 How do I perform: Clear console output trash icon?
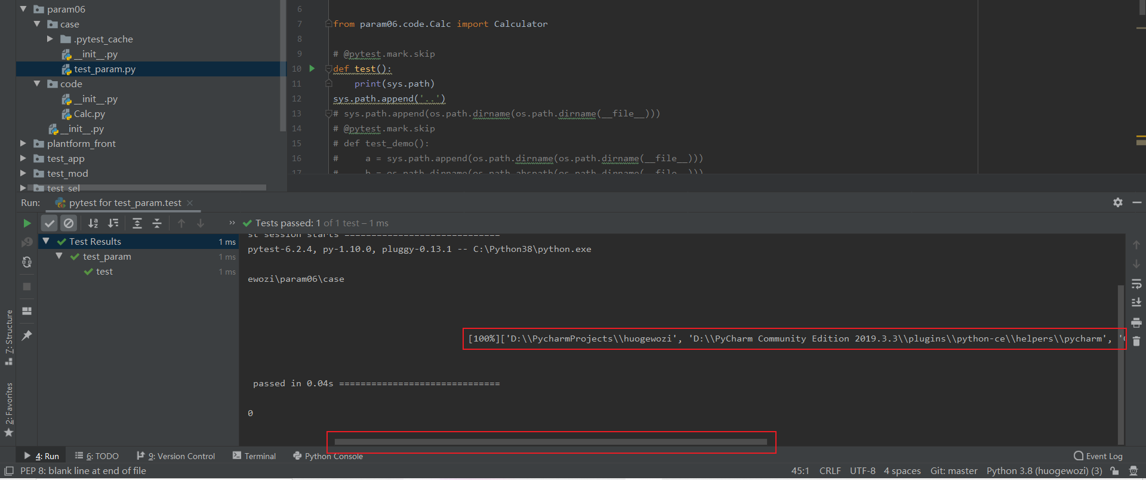(1136, 341)
